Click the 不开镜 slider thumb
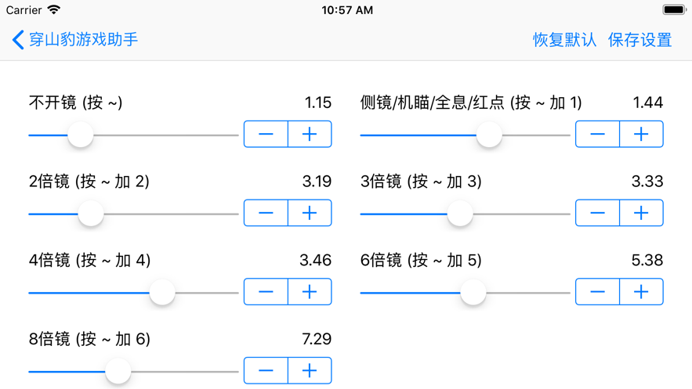692x389 pixels. (80, 135)
